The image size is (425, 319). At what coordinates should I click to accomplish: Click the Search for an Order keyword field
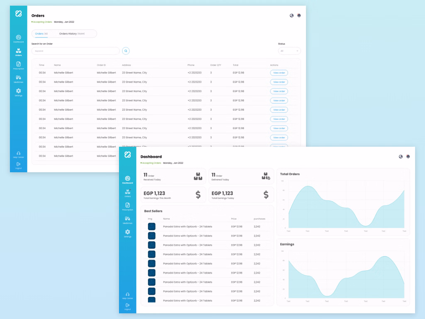point(76,51)
